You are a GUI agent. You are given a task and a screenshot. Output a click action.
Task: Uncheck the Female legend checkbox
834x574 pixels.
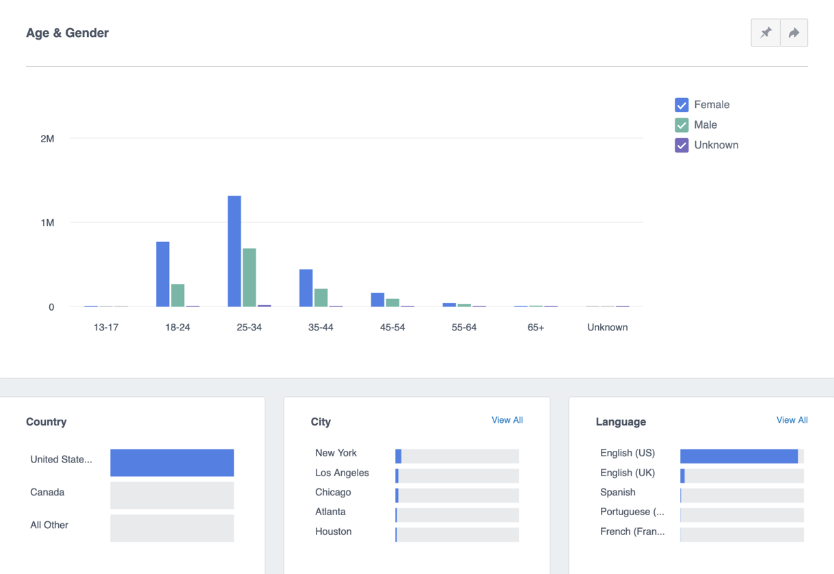pos(681,105)
